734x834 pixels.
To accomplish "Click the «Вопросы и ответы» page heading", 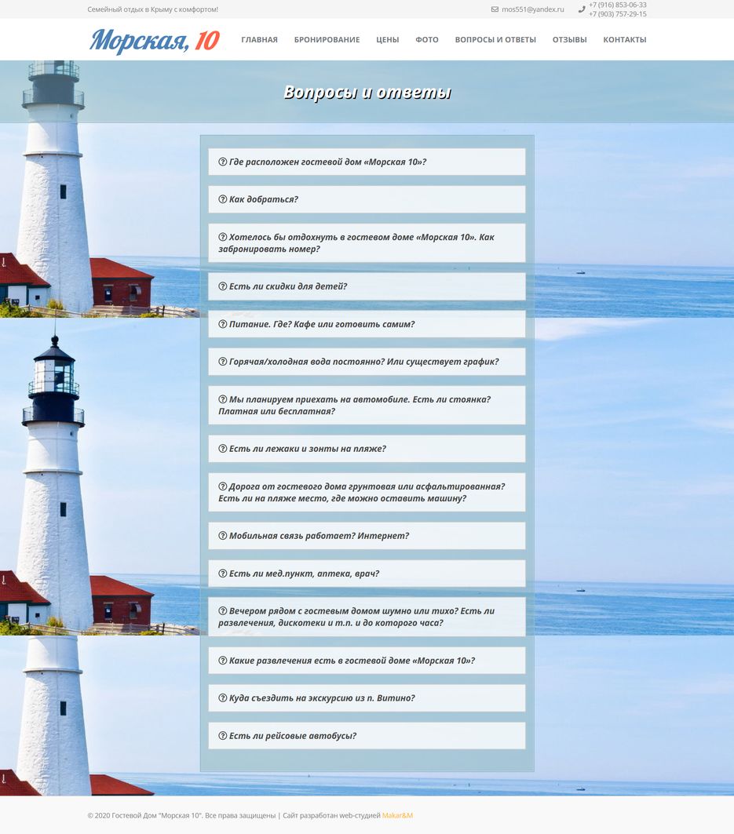I will tap(367, 92).
